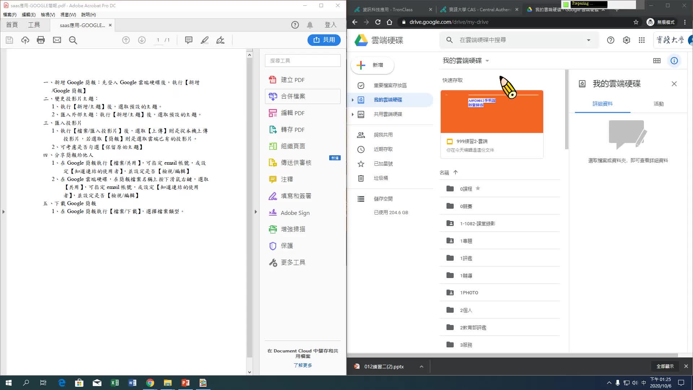Screen dimensions: 693x390
Task: Go to previous page with up arrow icon
Action: click(126, 40)
